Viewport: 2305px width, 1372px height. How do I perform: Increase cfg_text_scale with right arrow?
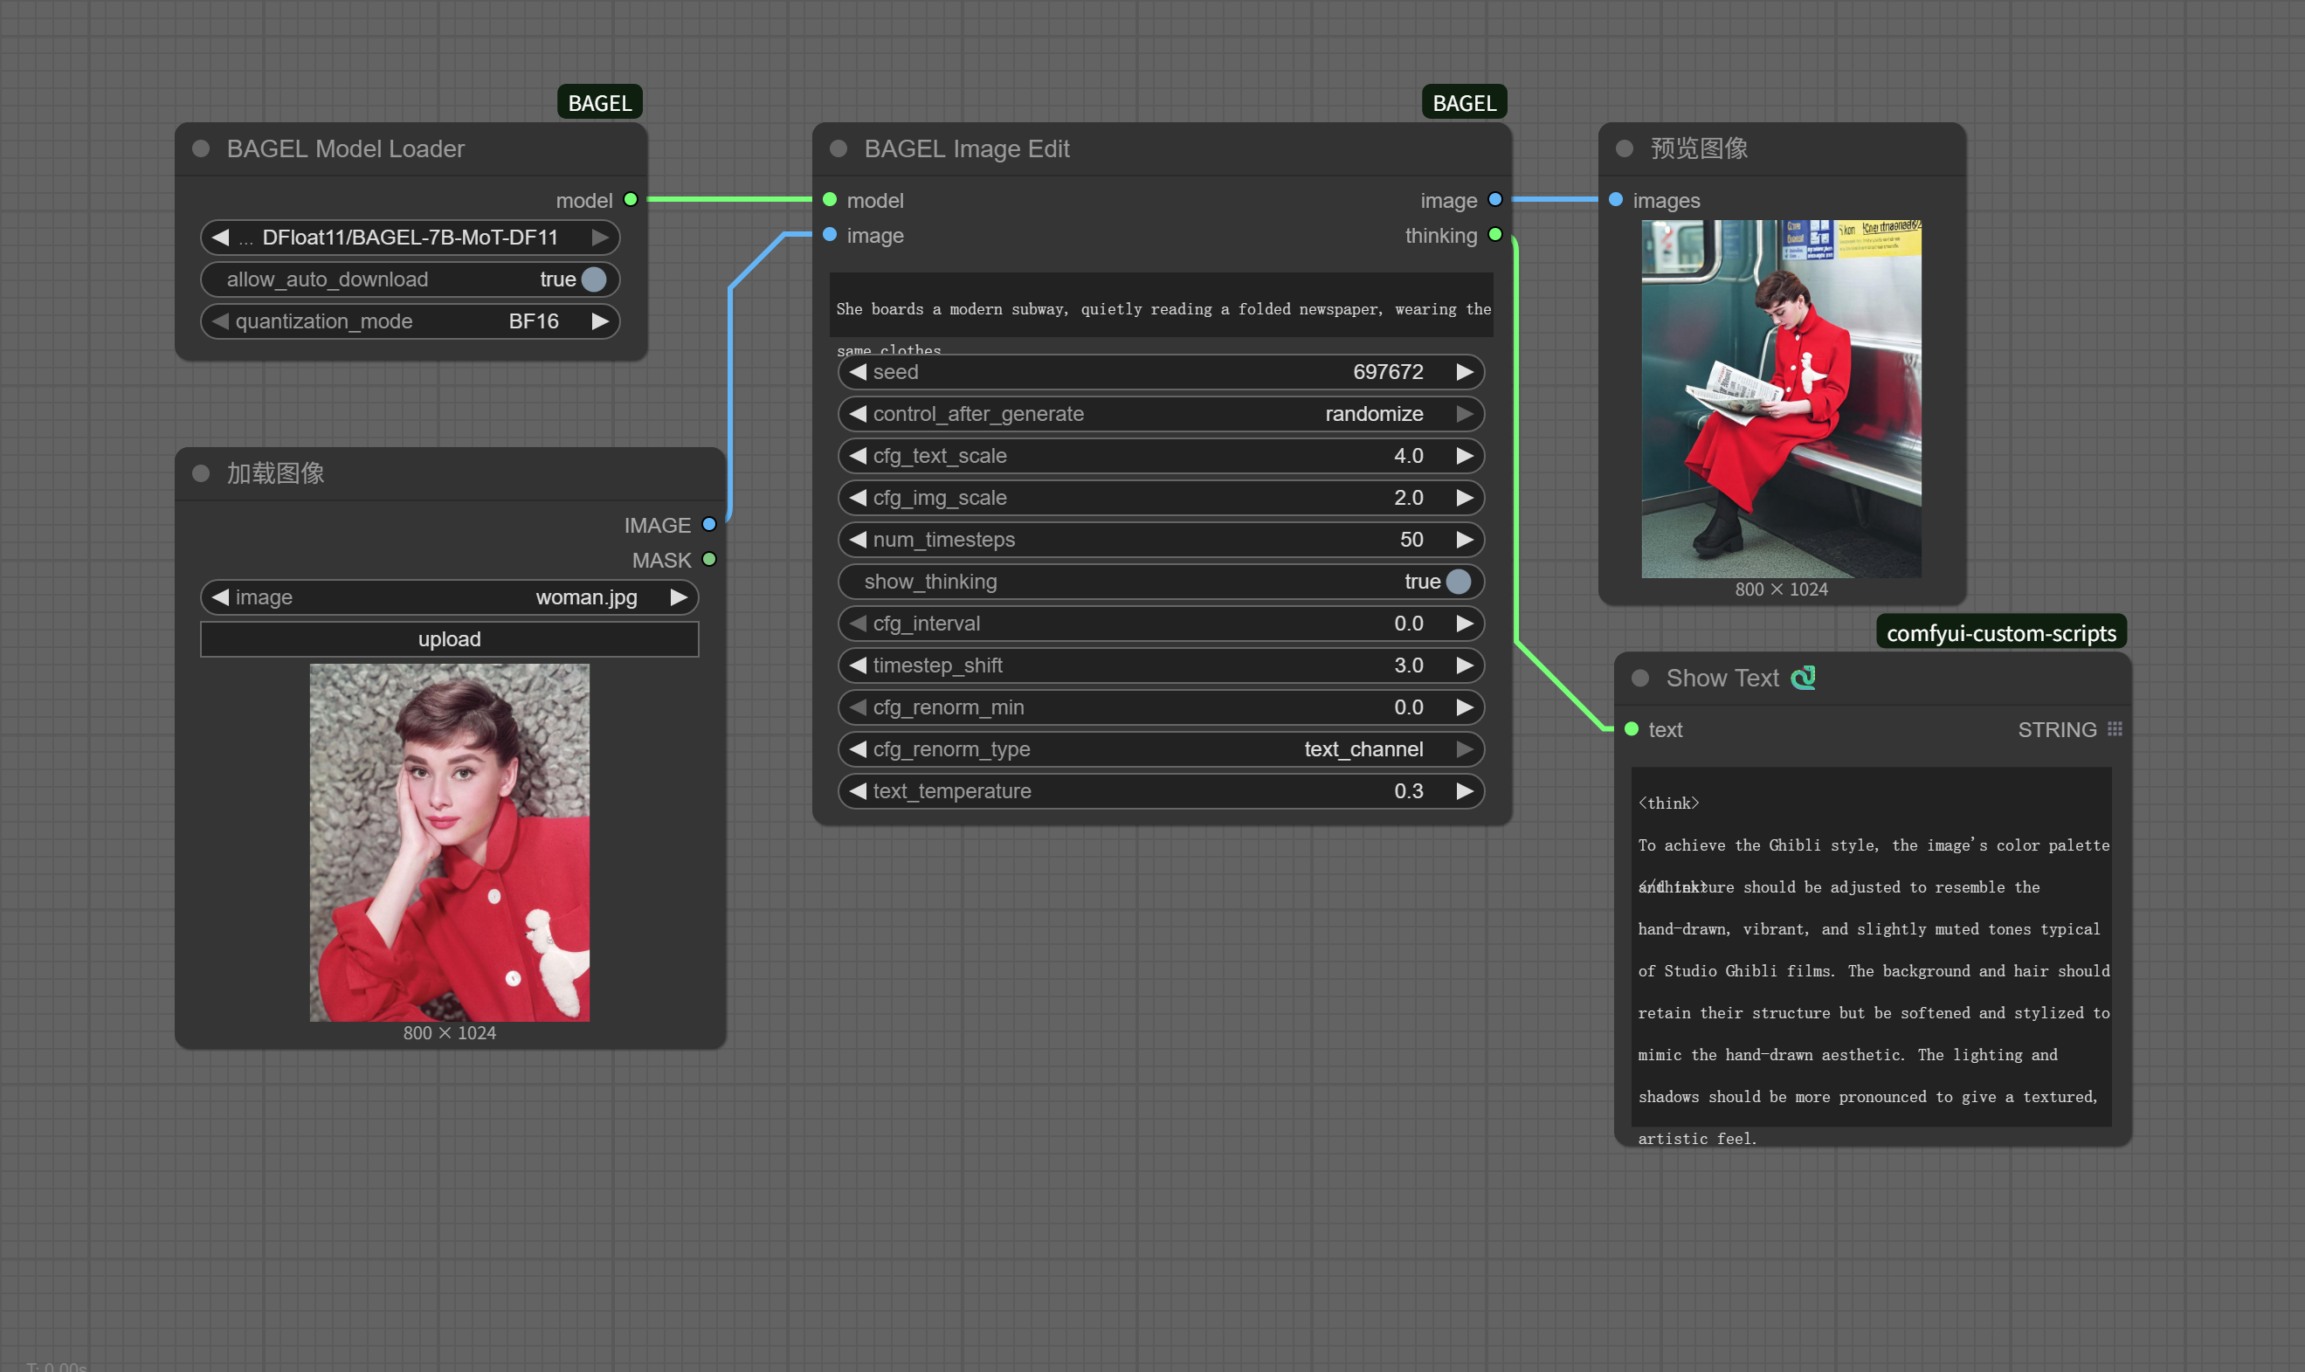click(1465, 456)
